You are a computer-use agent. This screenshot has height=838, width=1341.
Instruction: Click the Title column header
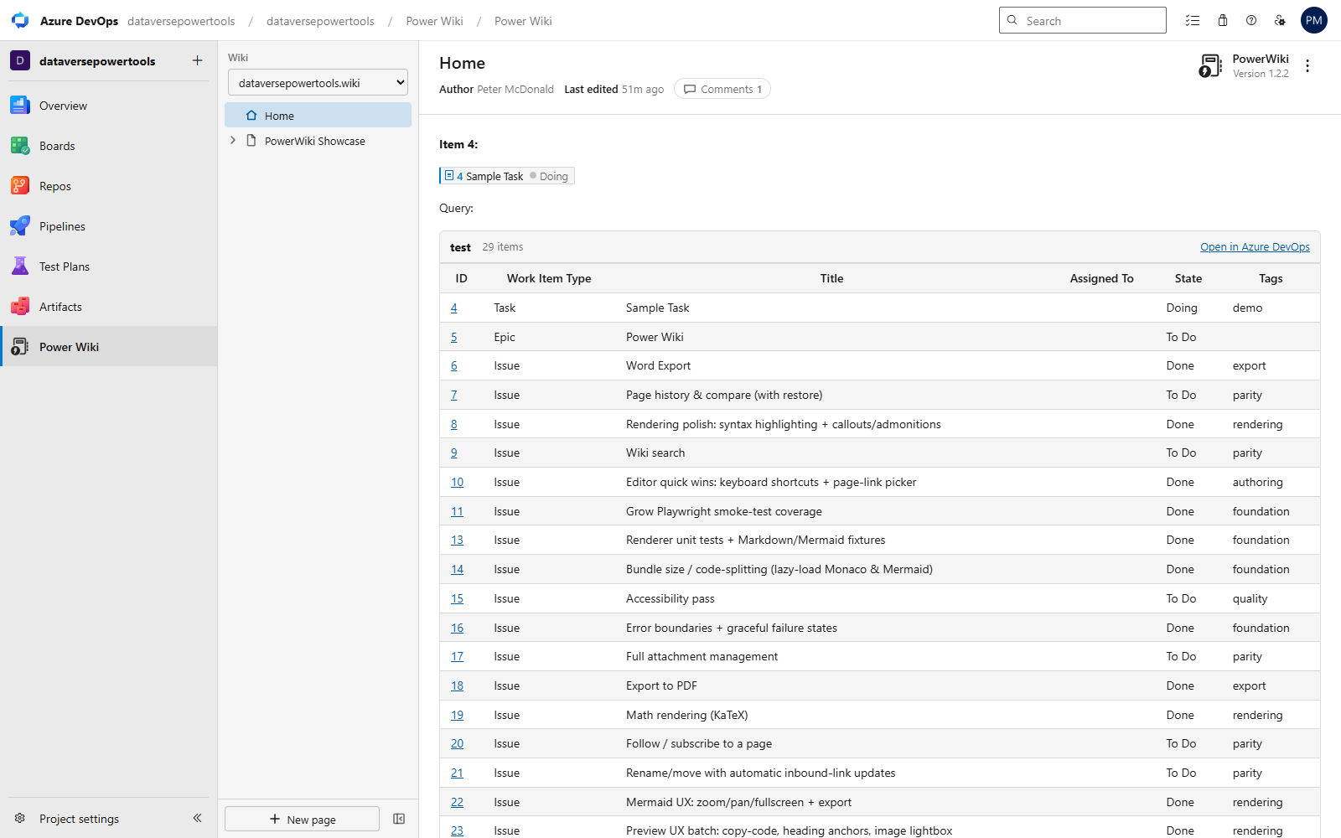[831, 278]
